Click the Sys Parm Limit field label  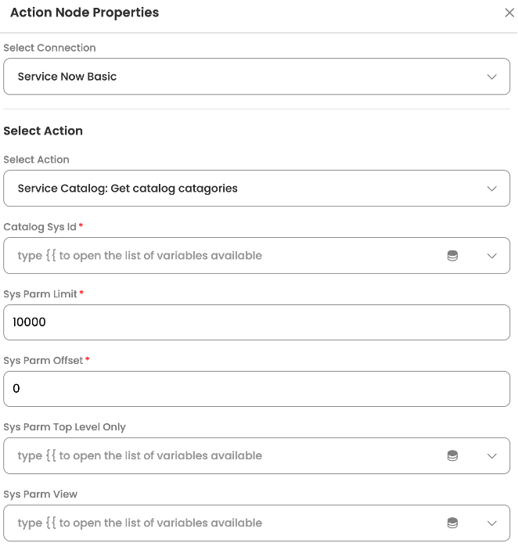[40, 293]
